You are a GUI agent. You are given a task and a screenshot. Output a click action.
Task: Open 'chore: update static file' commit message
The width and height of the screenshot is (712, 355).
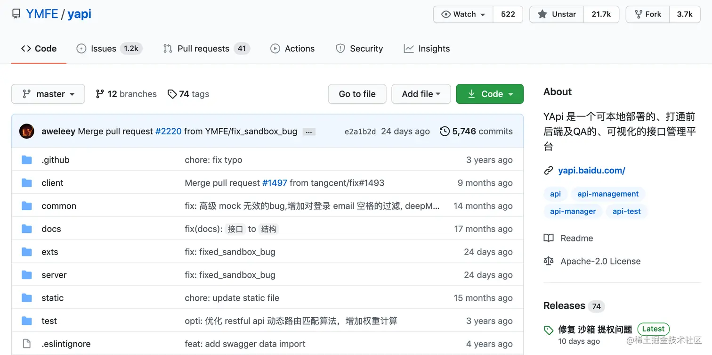(x=232, y=298)
